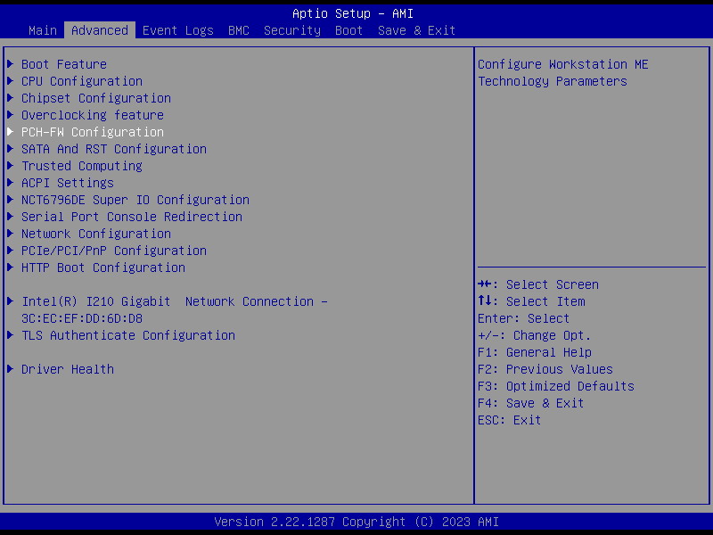Open SATA And RST Configuration
This screenshot has width=713, height=535.
[114, 149]
